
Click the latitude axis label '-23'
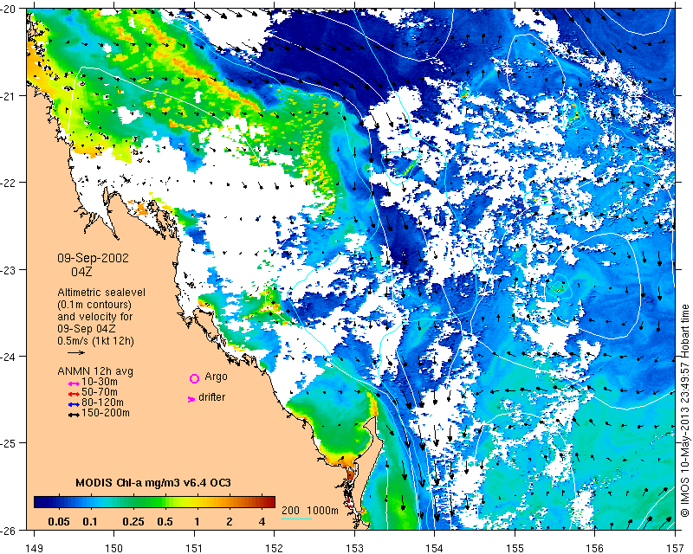pyautogui.click(x=7, y=269)
